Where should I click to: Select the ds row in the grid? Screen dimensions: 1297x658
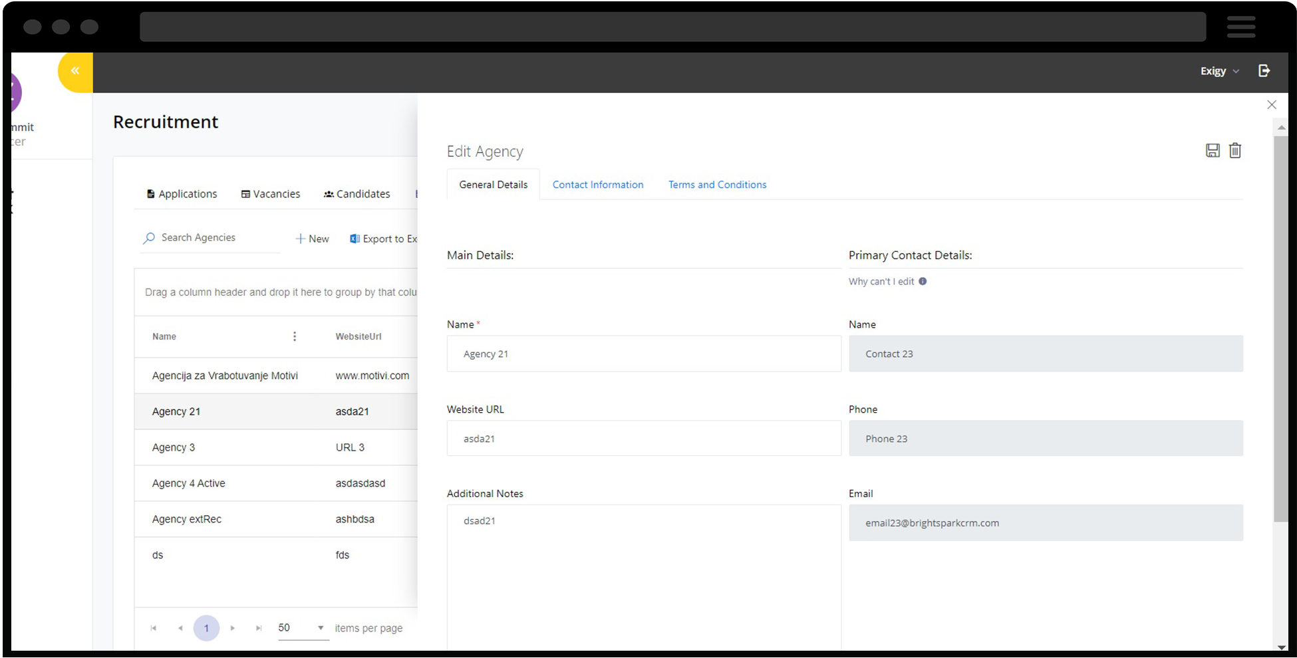[276, 555]
